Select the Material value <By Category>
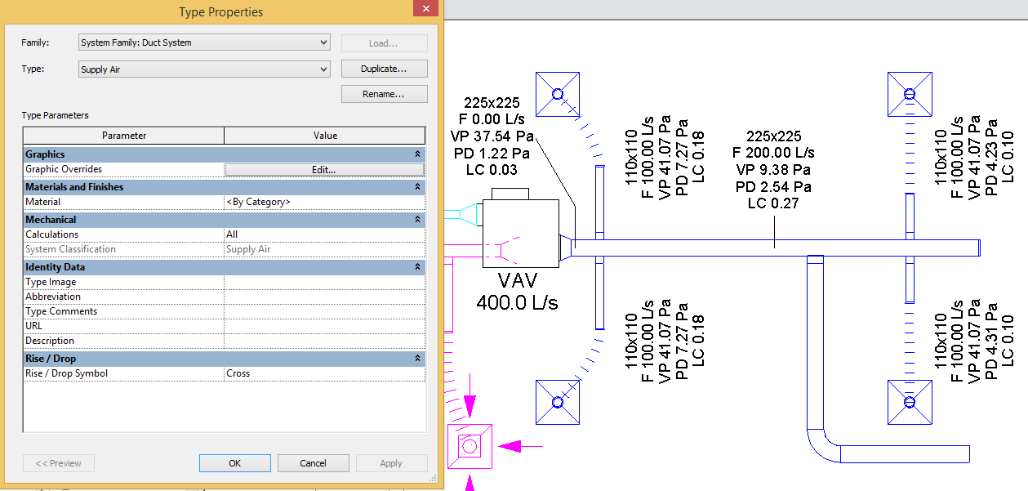This screenshot has width=1028, height=491. (x=324, y=201)
